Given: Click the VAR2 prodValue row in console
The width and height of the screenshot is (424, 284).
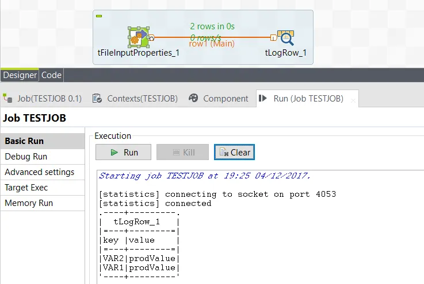Looking at the screenshot, I should pos(139,258).
